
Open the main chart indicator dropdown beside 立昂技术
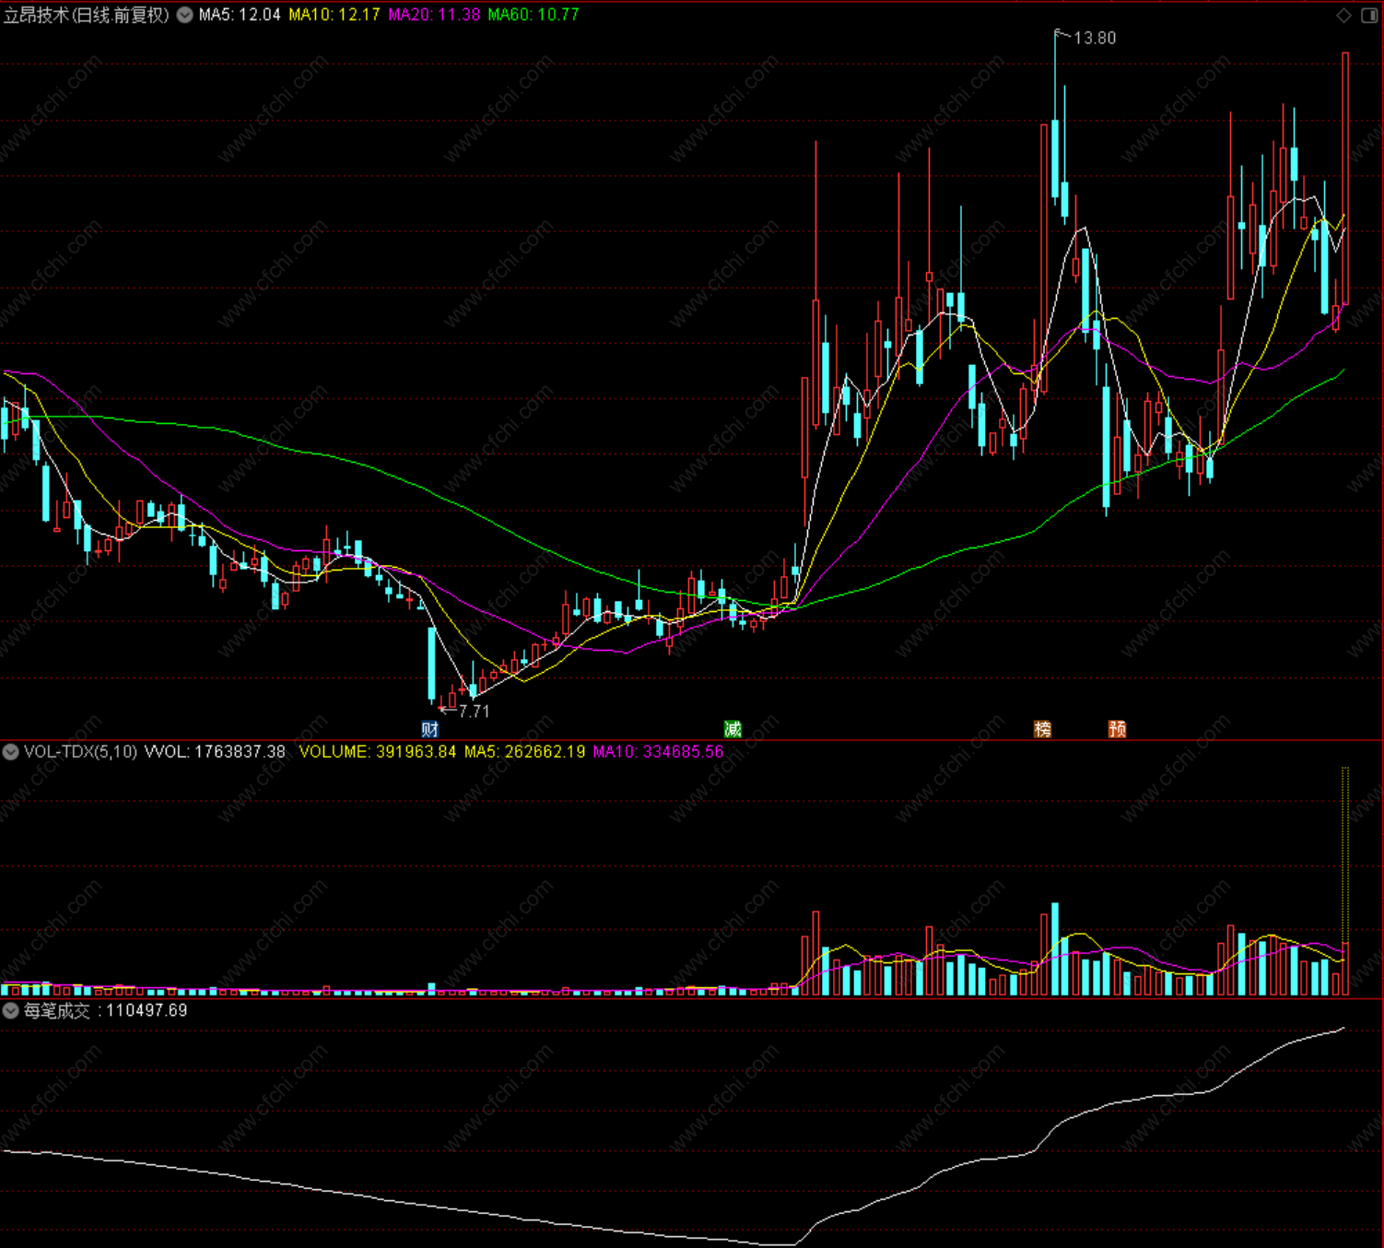tap(184, 15)
